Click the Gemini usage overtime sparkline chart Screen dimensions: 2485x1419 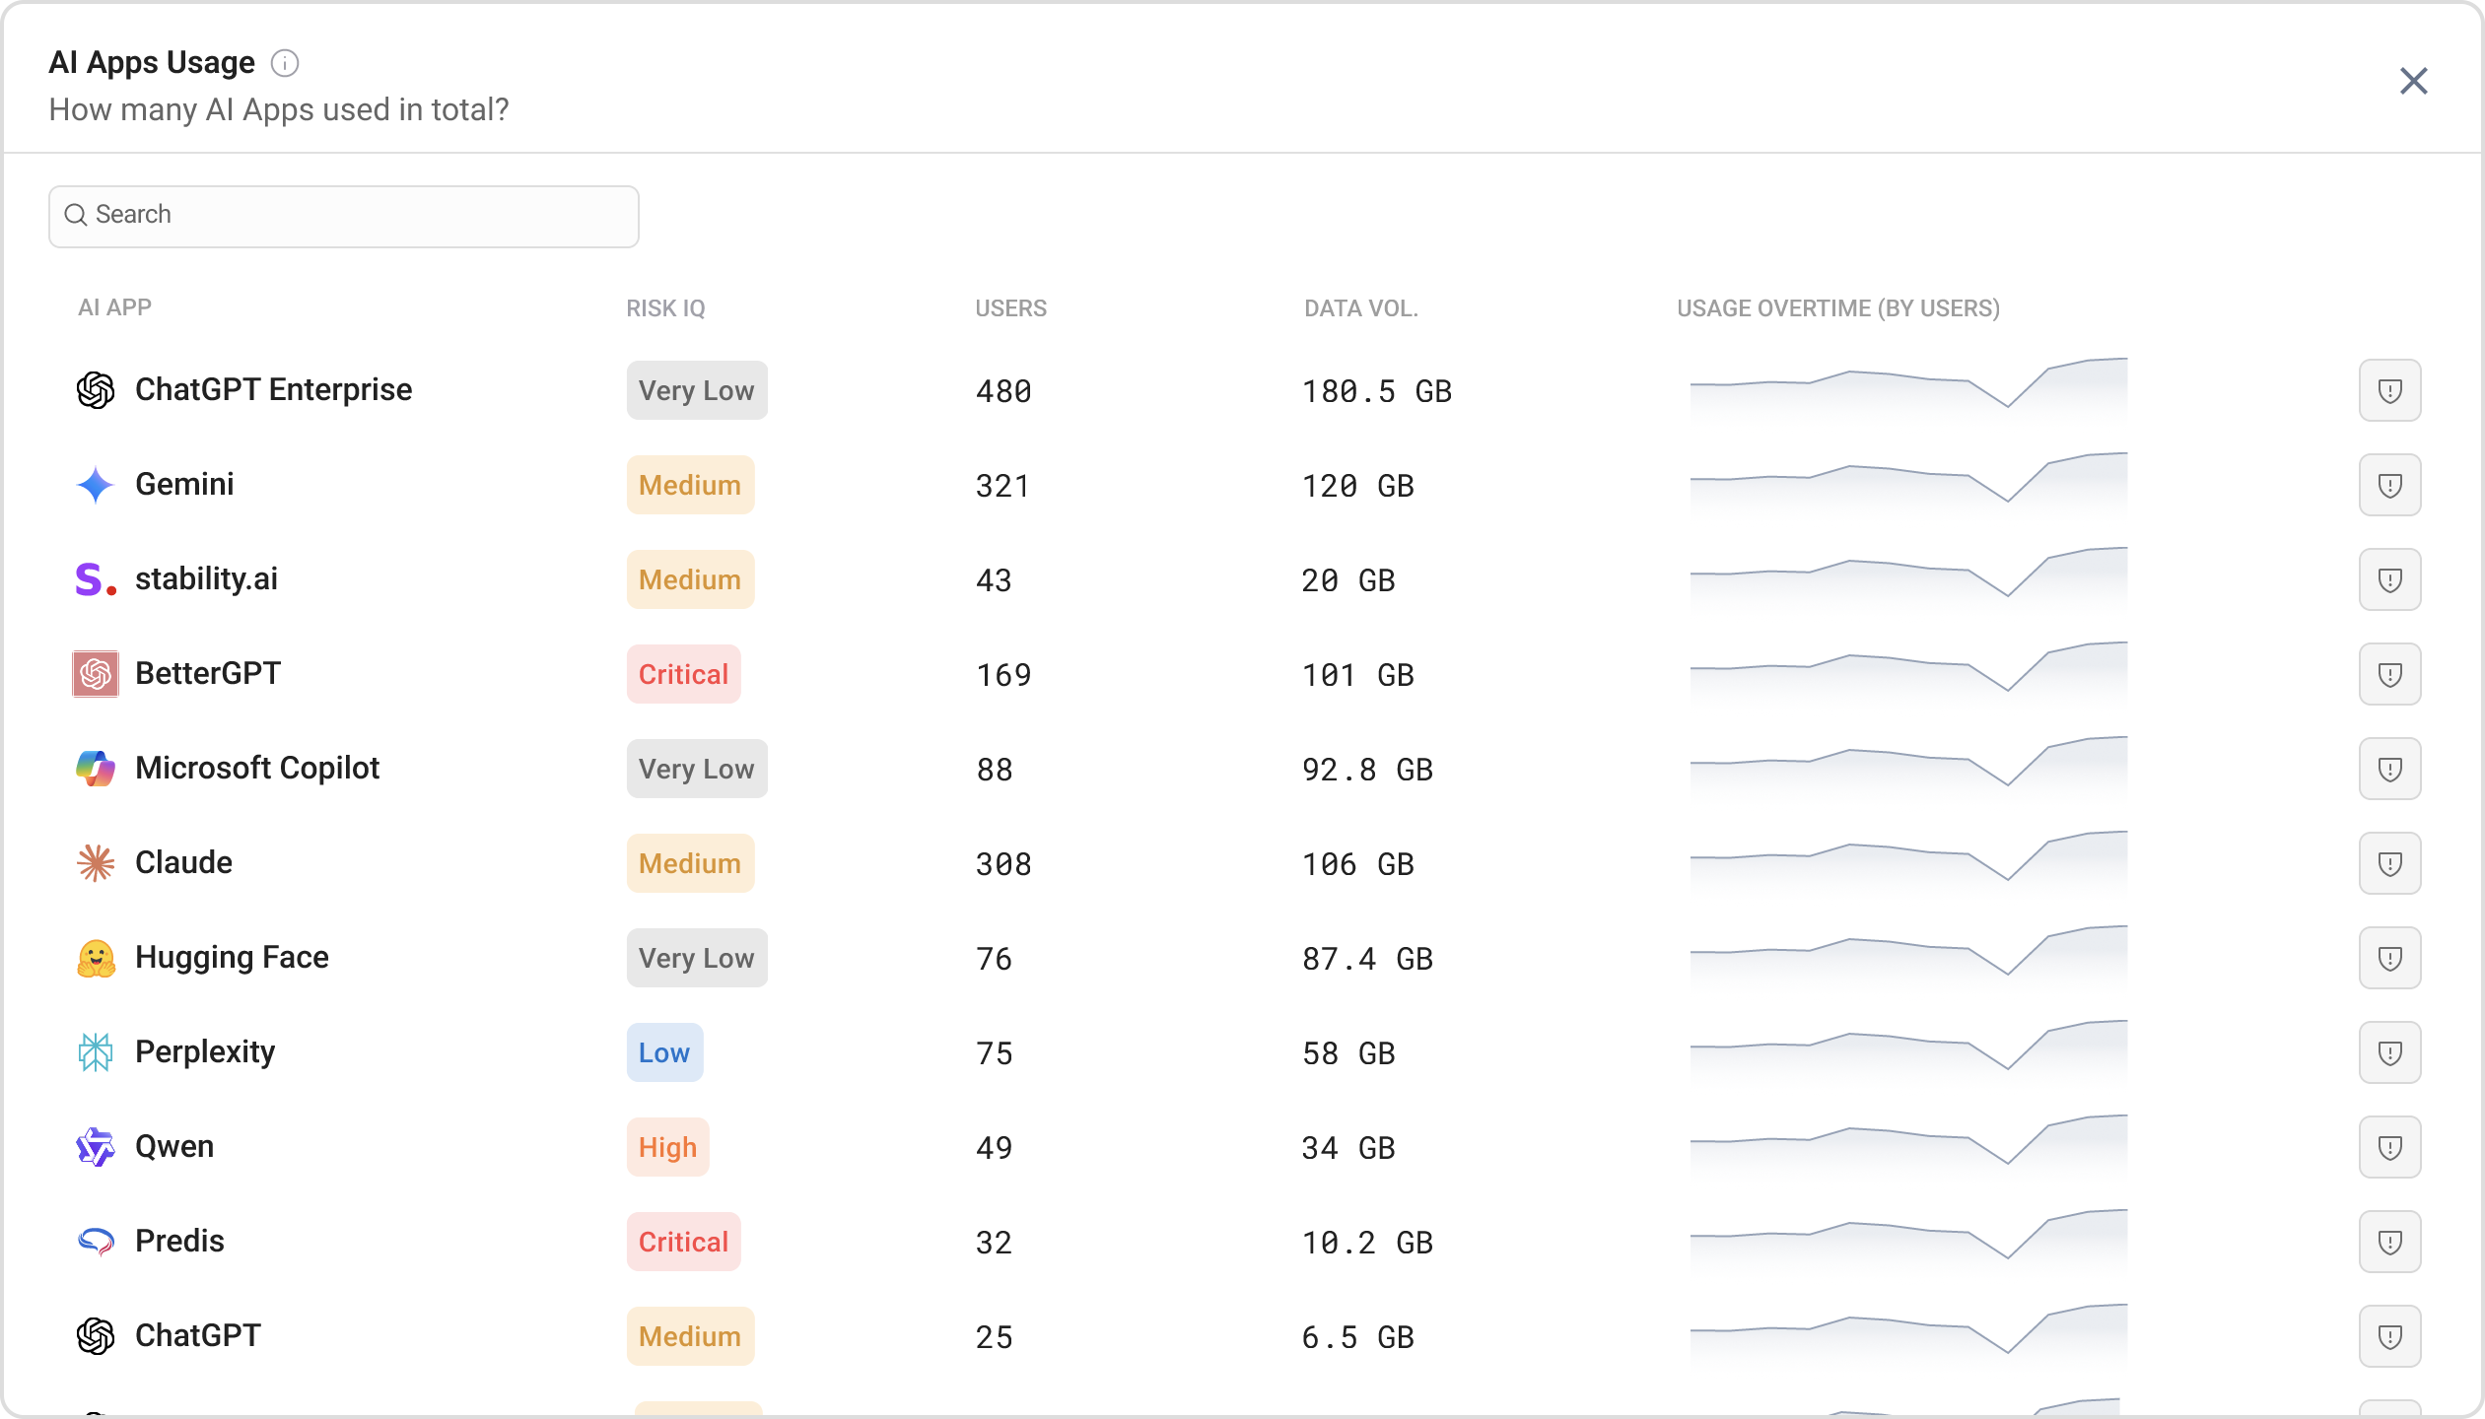point(1907,484)
